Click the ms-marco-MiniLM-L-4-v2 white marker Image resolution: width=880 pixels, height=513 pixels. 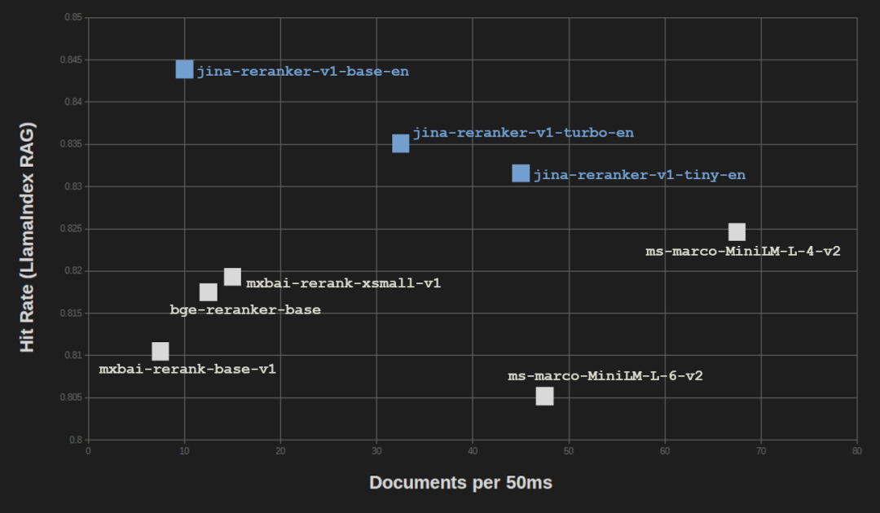point(737,232)
